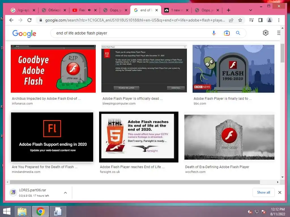290x217 pixels.
Task: Open the Goodbye Adobe Flash thumbnail
Action: coord(53,69)
